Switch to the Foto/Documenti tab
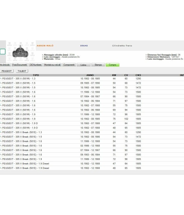The image size is (184, 215). 20,65
